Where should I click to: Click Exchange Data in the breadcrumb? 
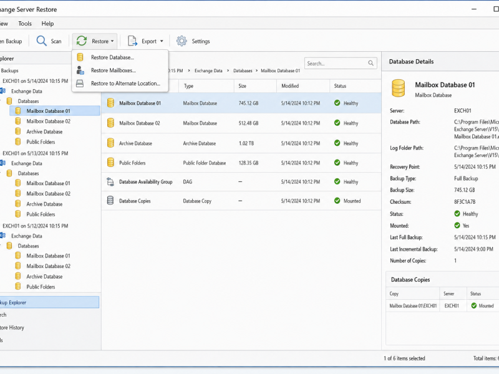click(x=208, y=70)
